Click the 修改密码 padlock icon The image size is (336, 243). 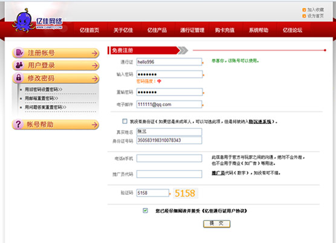[x=19, y=77]
